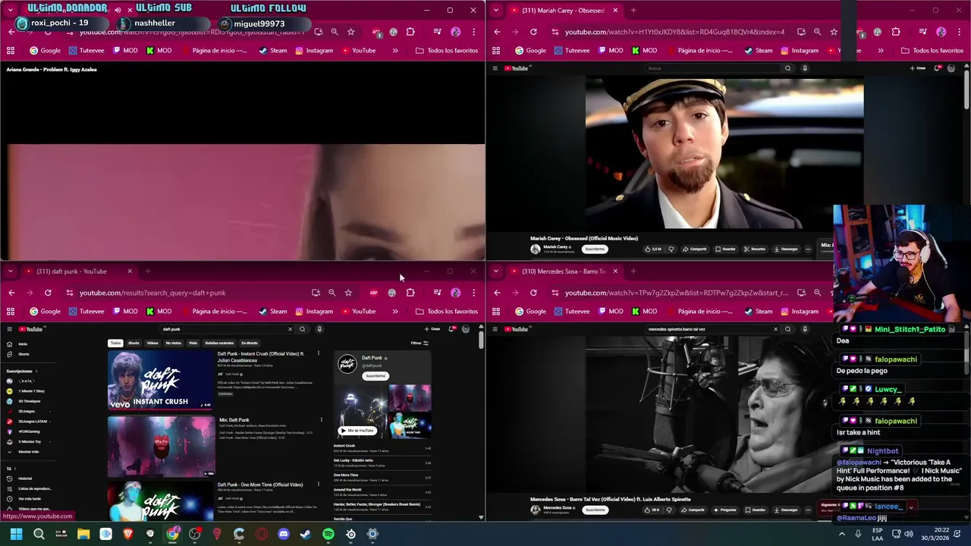Screen dimensions: 971x546
Task: Subscribe to Mariah Carey channel
Action: click(x=595, y=249)
